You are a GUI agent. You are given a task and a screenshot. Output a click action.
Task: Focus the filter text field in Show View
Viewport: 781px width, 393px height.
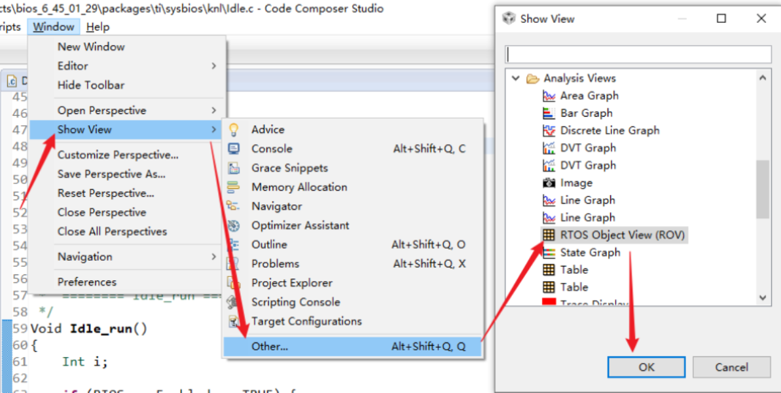coord(638,55)
